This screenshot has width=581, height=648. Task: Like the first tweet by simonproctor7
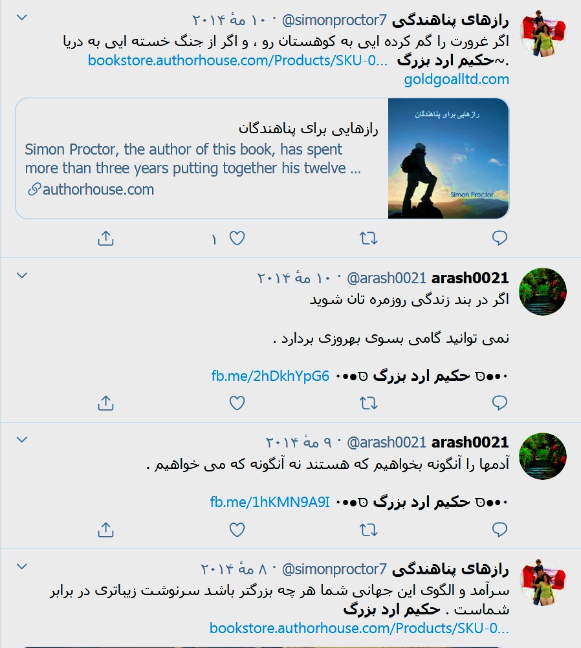237,239
